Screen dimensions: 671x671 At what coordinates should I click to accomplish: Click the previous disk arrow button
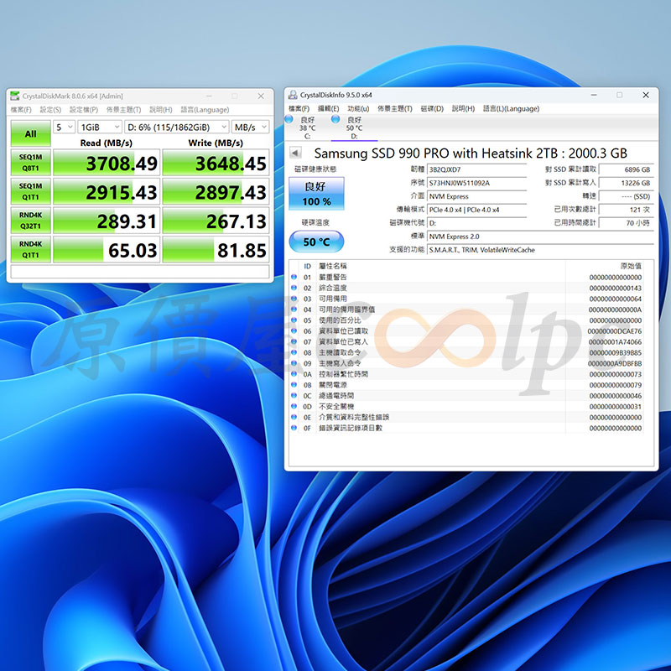click(x=295, y=153)
